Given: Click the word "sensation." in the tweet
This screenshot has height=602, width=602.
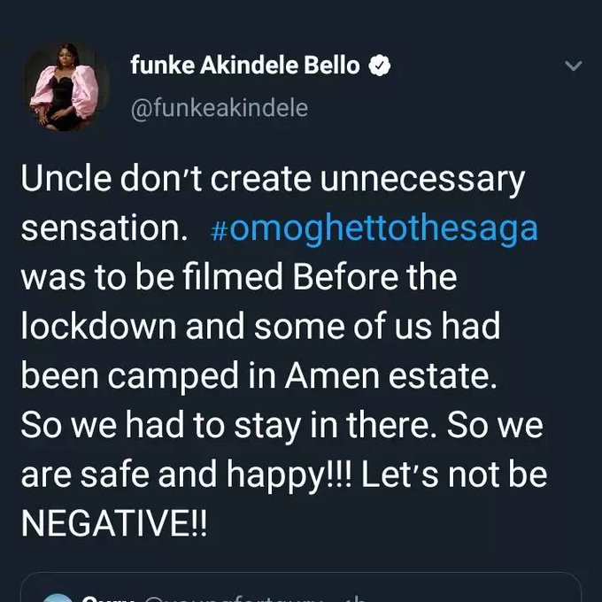Looking at the screenshot, I should point(104,228).
